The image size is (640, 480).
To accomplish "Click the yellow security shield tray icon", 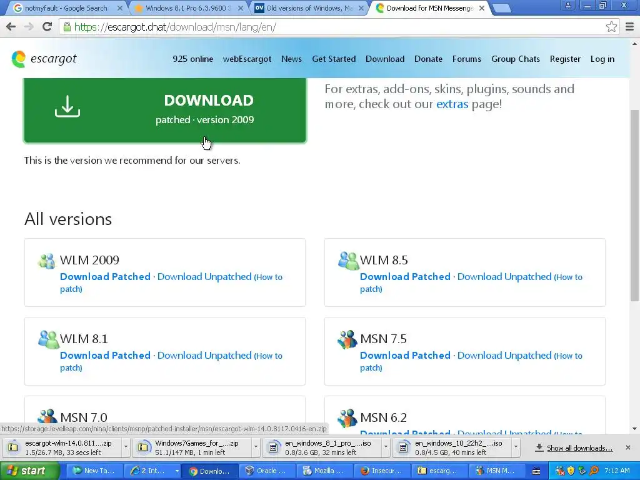I will (x=571, y=471).
